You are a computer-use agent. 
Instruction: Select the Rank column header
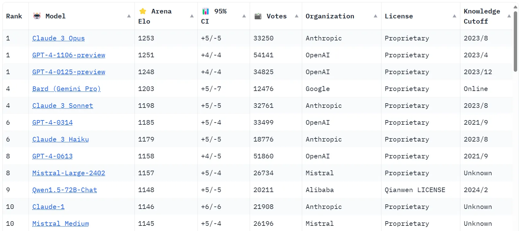point(14,16)
